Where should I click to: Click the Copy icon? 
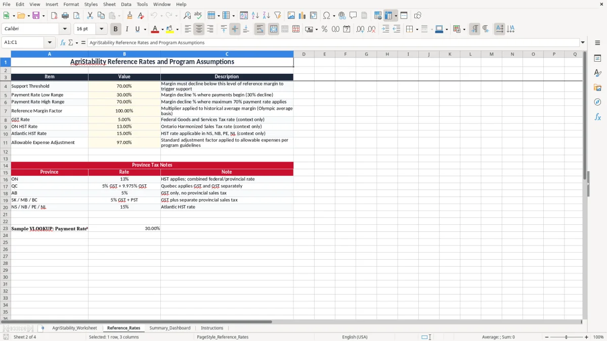101,16
